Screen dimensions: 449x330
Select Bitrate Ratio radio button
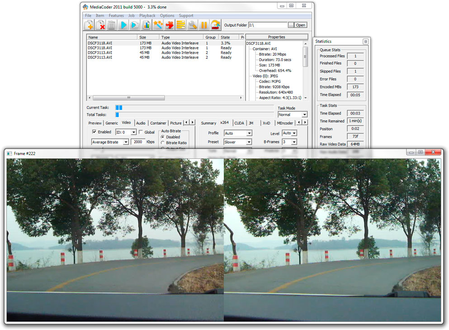click(163, 143)
